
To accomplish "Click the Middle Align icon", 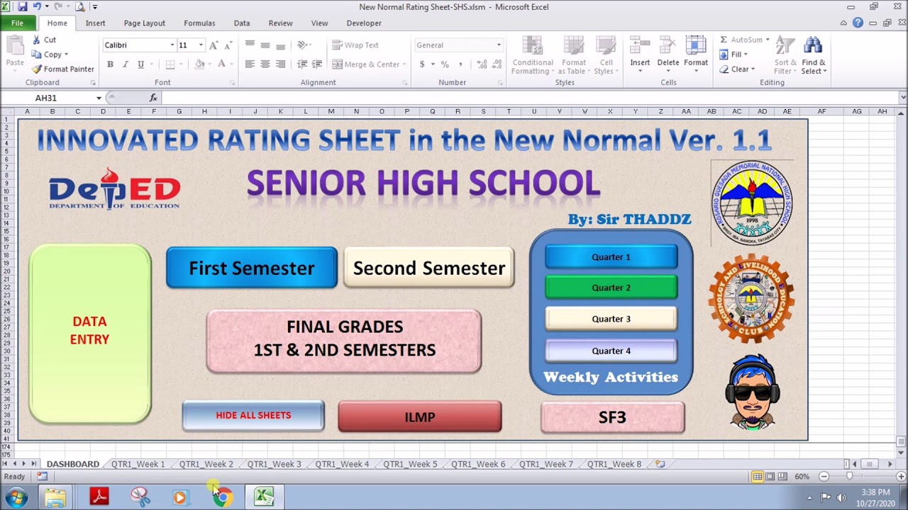I will click(265, 45).
